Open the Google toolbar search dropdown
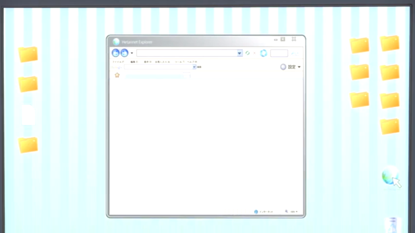 click(x=194, y=67)
